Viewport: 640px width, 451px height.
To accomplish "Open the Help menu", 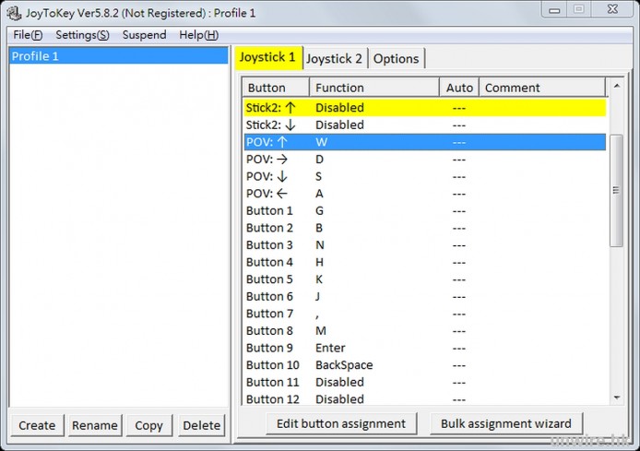I will 198,35.
